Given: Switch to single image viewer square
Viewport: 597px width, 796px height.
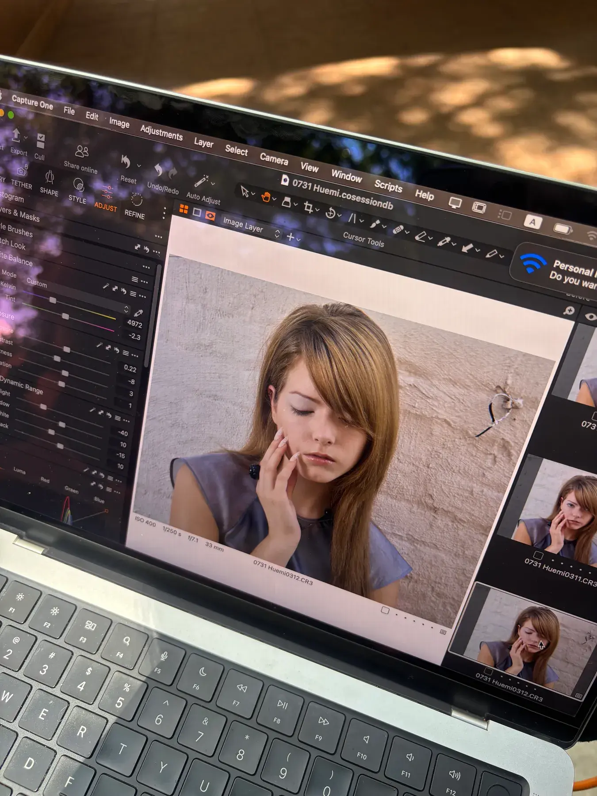Looking at the screenshot, I should (x=197, y=213).
